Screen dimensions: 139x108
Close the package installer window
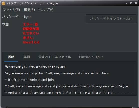point(136,3)
